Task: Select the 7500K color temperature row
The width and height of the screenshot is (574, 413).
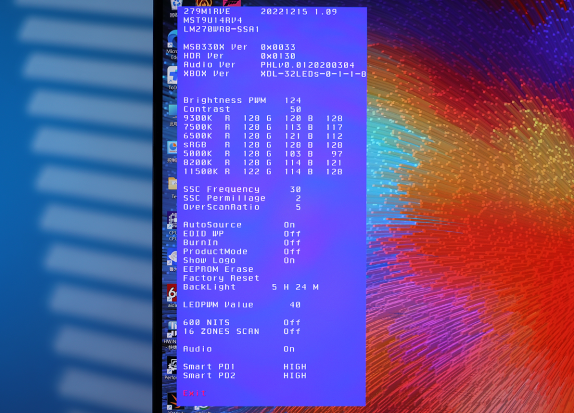Action: (x=263, y=127)
